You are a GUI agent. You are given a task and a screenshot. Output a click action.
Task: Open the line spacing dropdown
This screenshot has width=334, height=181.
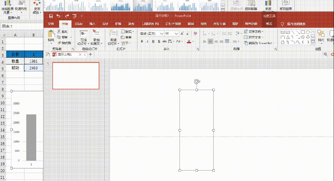(x=238, y=34)
